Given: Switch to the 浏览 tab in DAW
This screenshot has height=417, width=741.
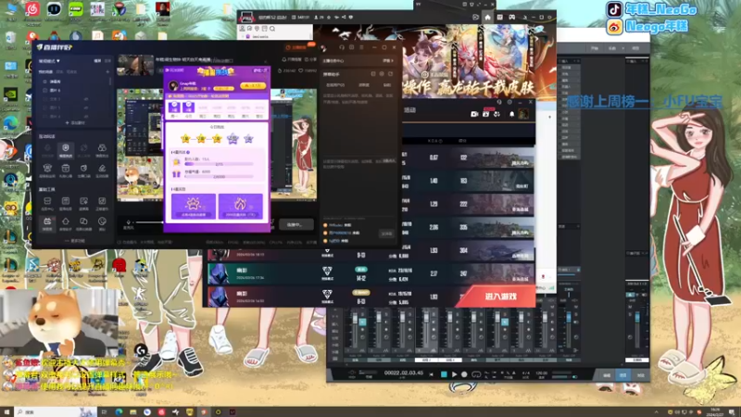Looking at the screenshot, I should point(640,375).
